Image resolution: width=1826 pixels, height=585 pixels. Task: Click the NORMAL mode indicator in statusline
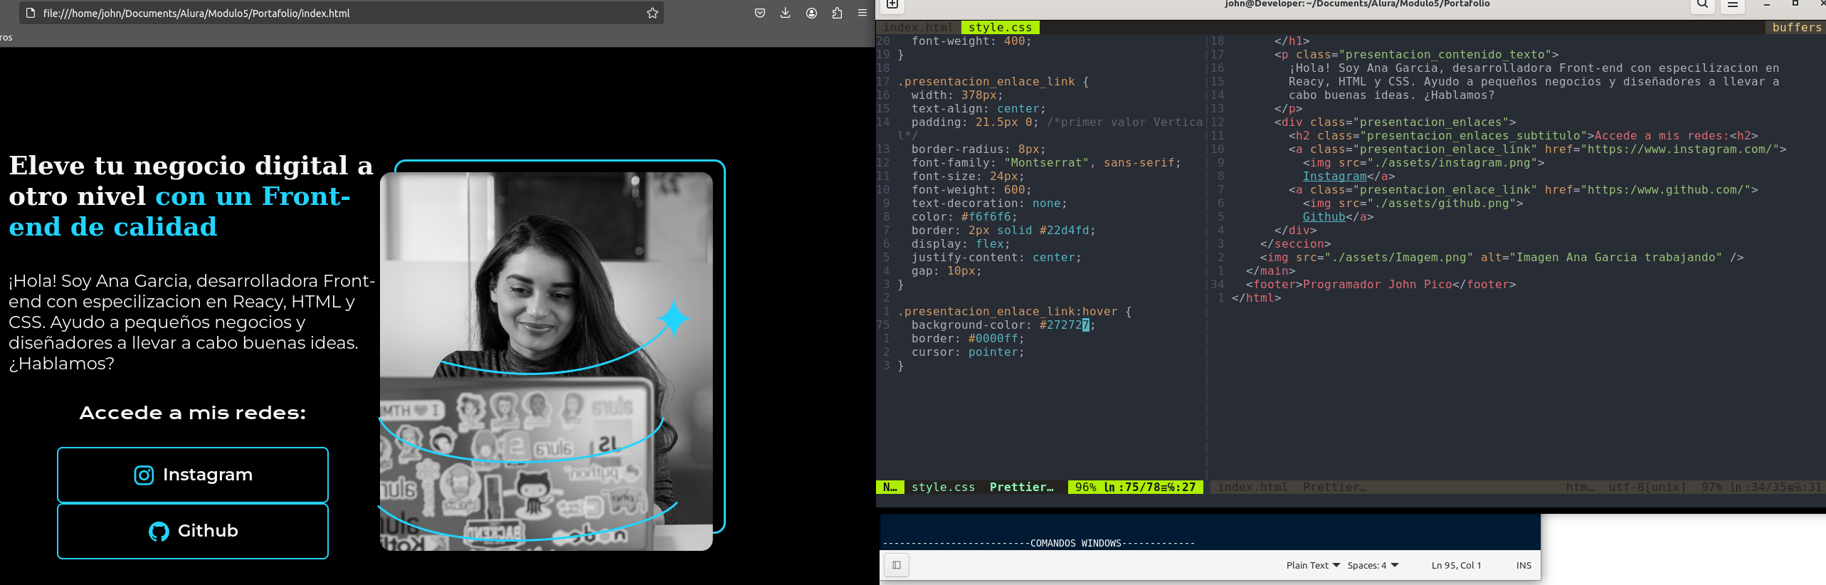click(890, 487)
